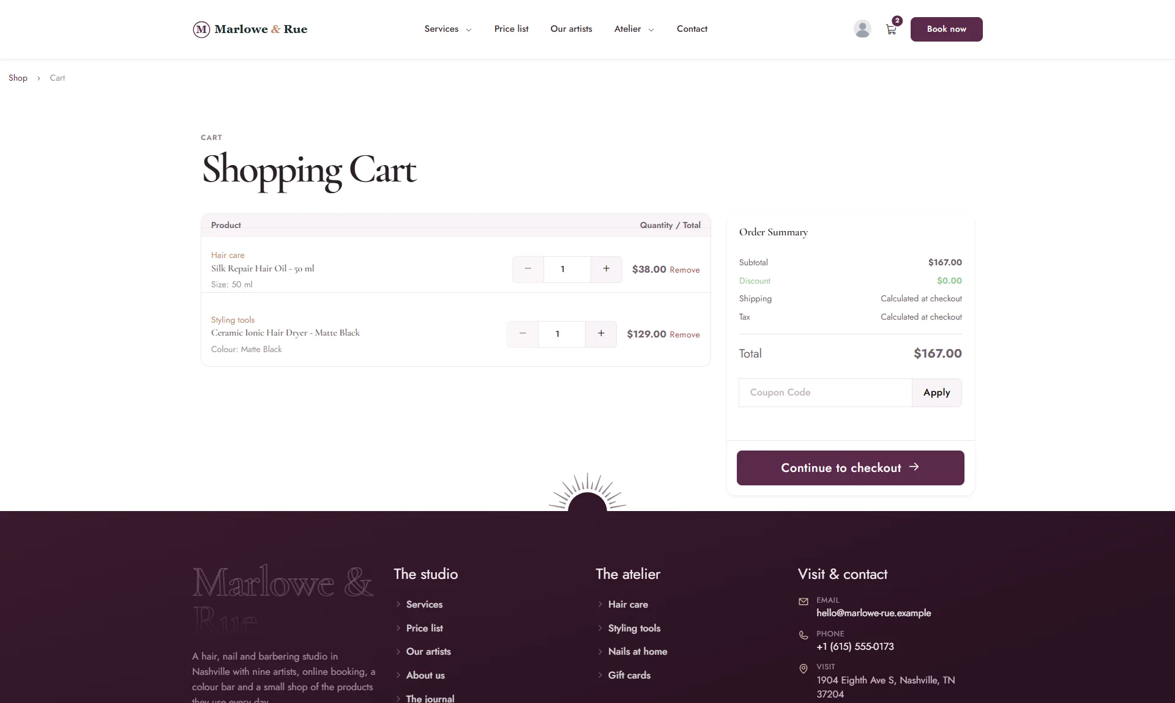Click Continue to checkout button

click(850, 468)
